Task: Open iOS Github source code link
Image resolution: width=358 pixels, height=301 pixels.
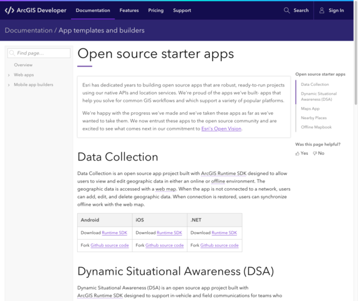Action: click(164, 245)
